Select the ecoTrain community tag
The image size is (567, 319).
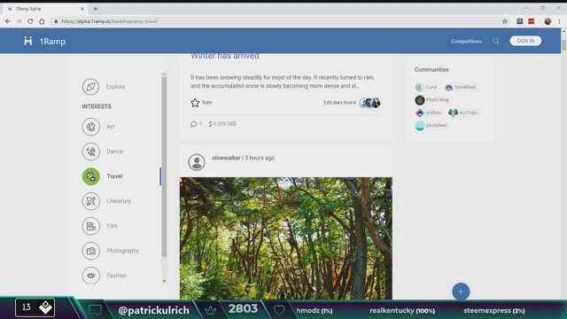(x=463, y=113)
